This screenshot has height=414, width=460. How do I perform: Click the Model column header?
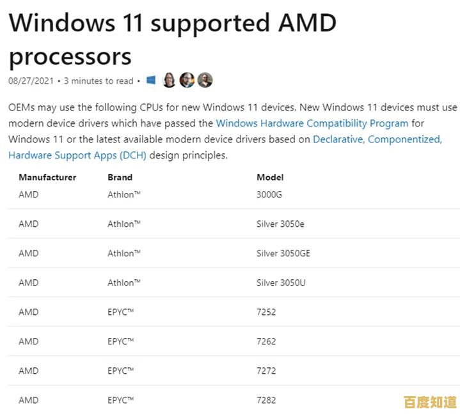click(x=270, y=177)
